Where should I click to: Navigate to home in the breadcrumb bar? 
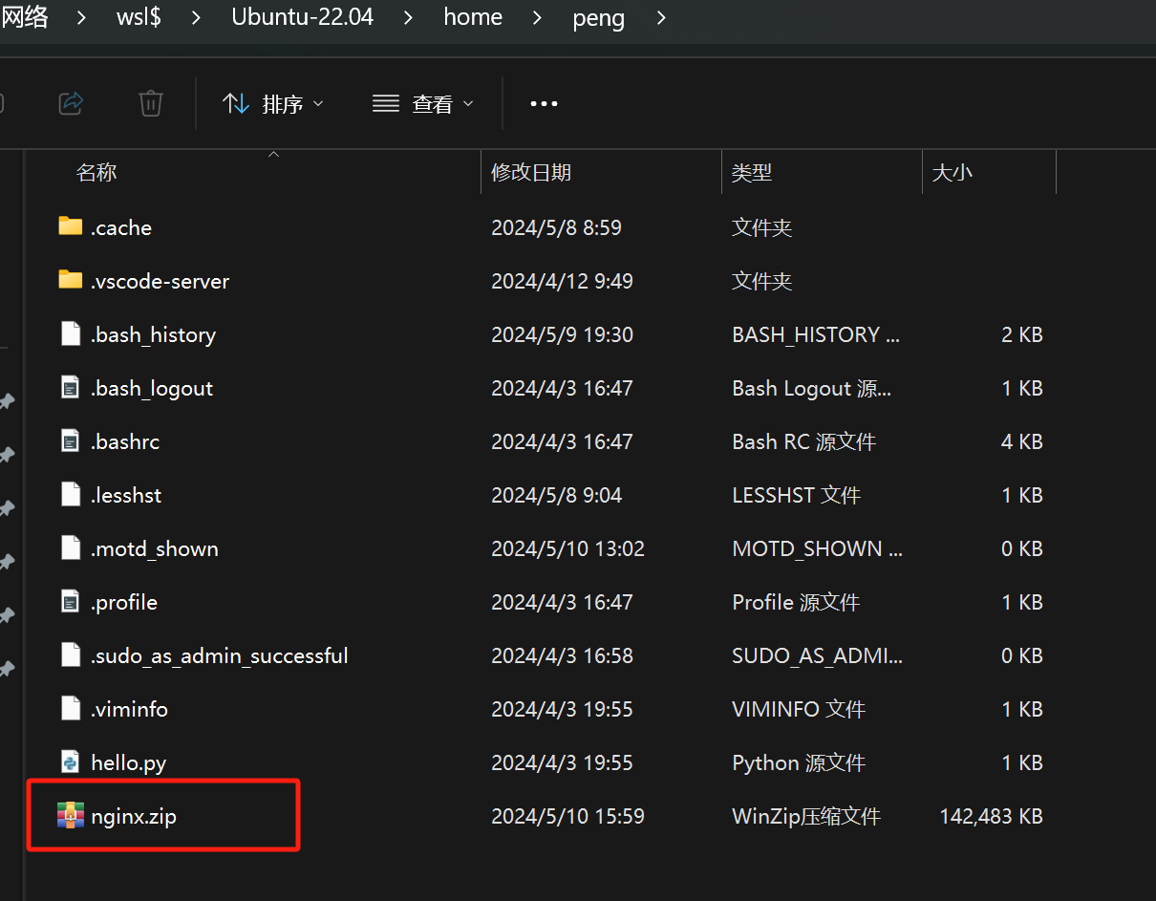(472, 17)
